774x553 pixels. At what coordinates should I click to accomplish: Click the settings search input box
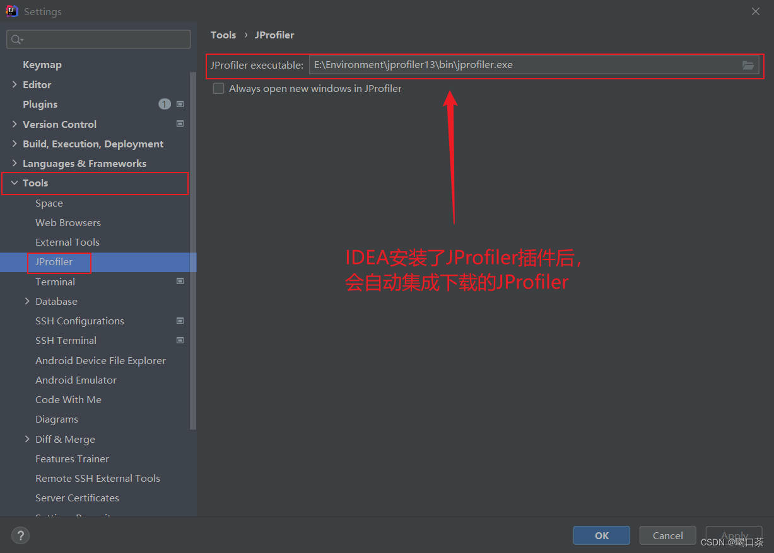coord(98,40)
